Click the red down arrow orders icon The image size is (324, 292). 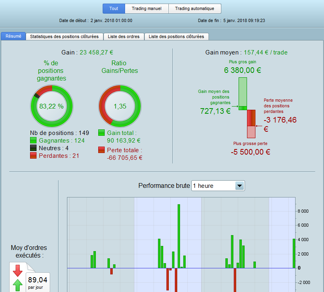pyautogui.click(x=18, y=270)
